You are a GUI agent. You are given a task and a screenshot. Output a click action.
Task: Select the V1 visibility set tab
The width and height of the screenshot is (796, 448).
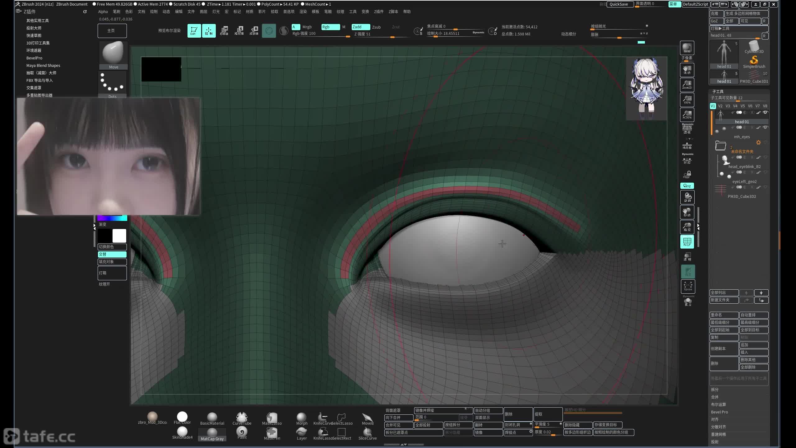[713, 106]
